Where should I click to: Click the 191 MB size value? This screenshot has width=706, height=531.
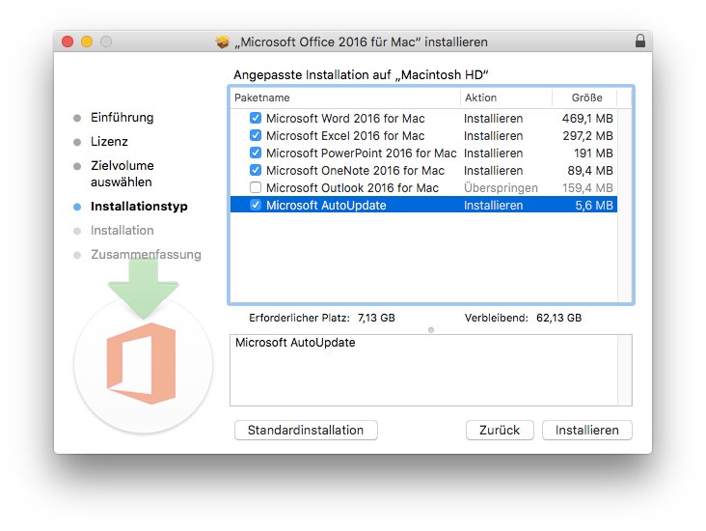pyautogui.click(x=593, y=154)
